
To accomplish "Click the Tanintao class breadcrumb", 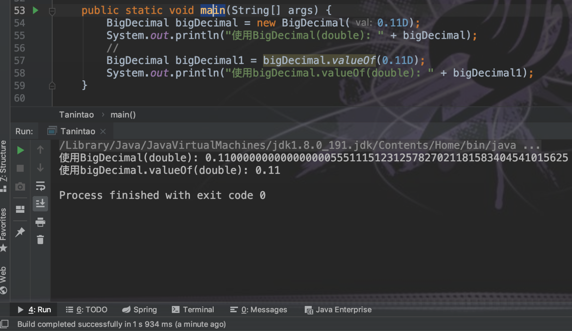I will tap(77, 115).
